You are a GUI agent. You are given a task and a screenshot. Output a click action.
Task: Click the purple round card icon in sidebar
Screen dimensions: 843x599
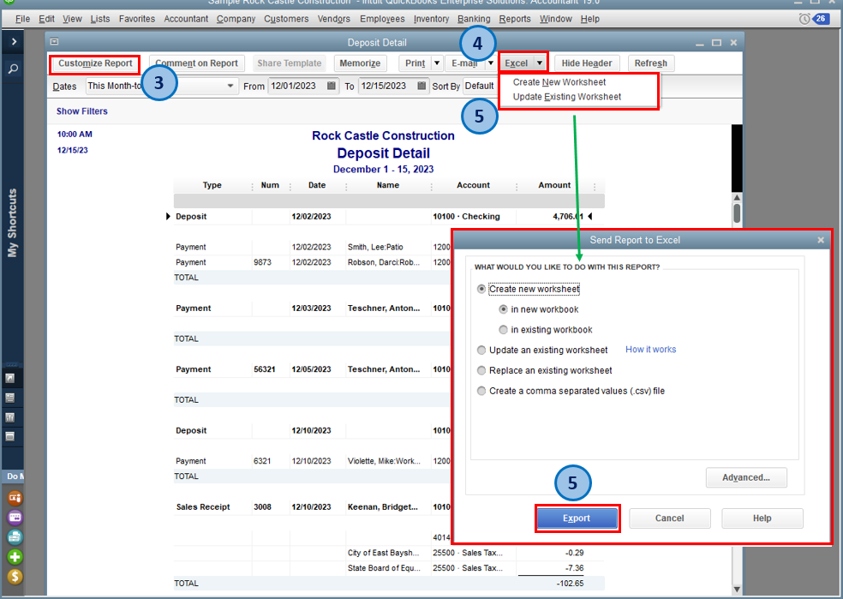15,518
